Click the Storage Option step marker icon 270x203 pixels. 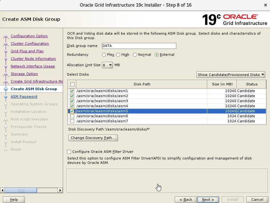tap(6, 74)
